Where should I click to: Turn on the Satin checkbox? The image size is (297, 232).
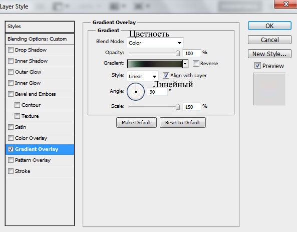point(11,127)
